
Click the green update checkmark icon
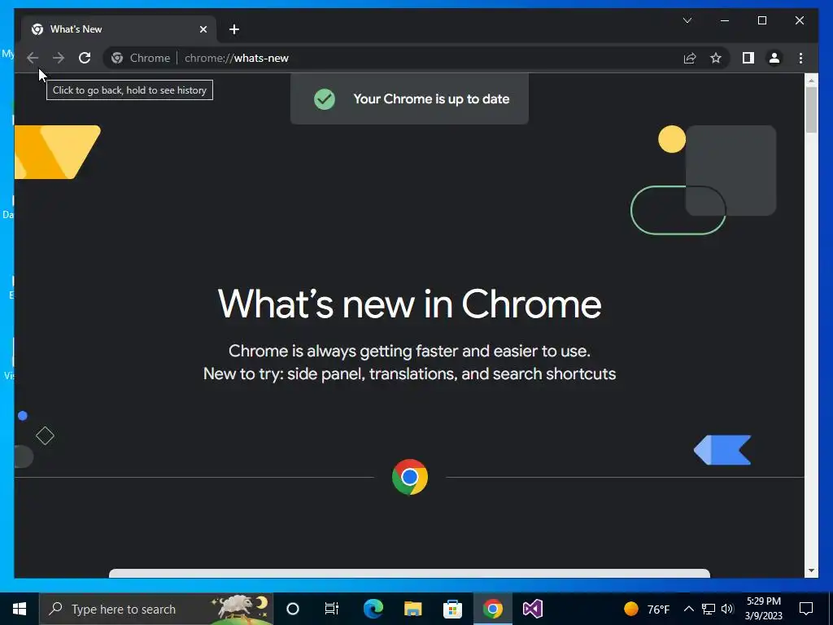pyautogui.click(x=324, y=98)
